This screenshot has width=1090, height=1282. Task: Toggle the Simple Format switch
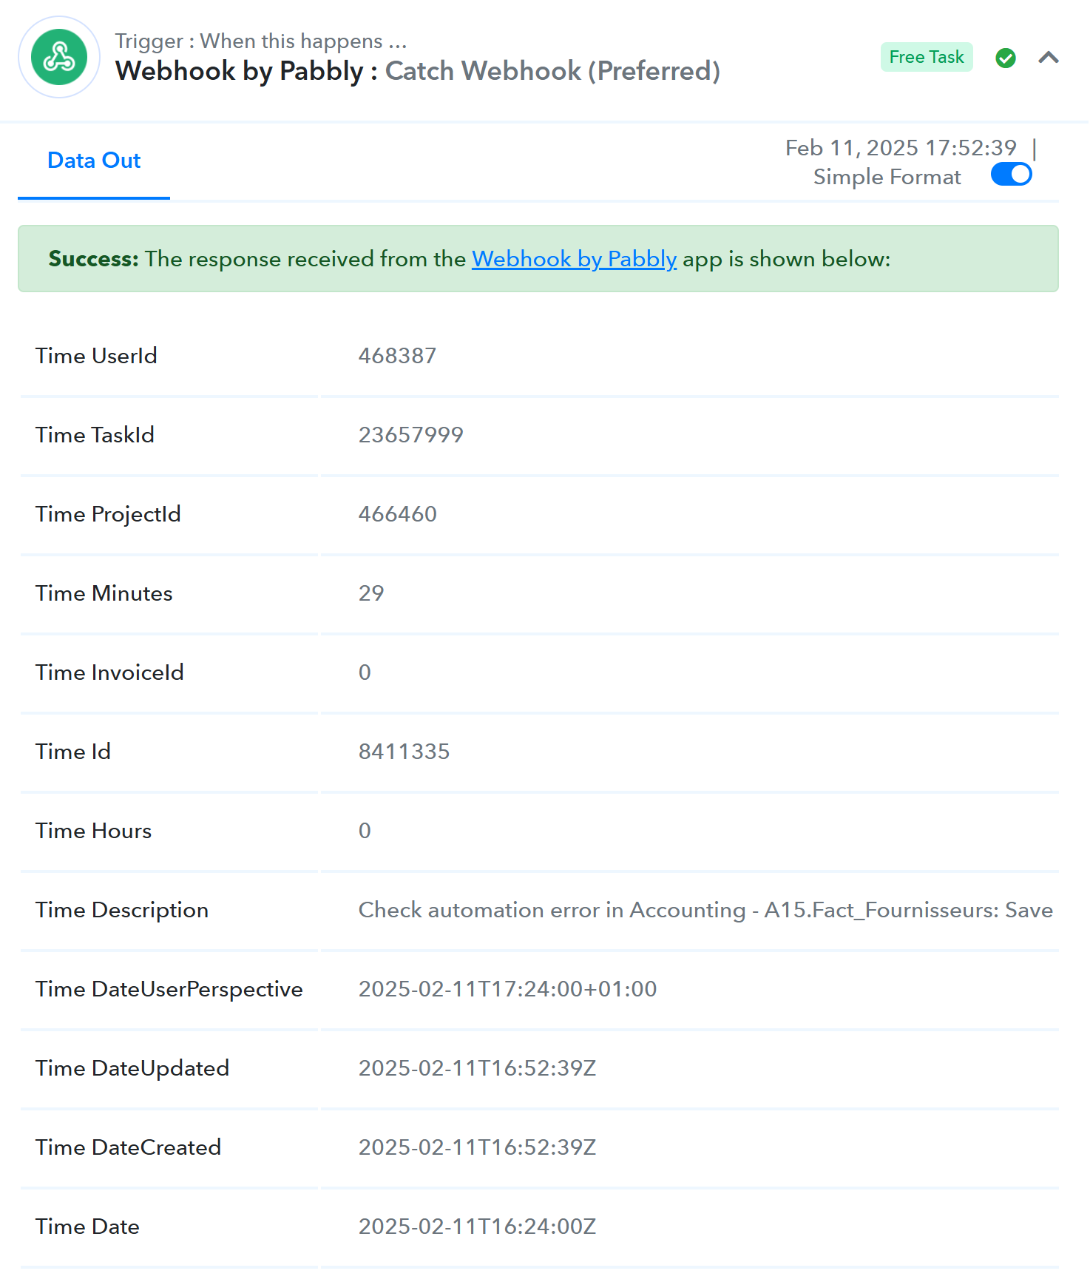(1011, 175)
